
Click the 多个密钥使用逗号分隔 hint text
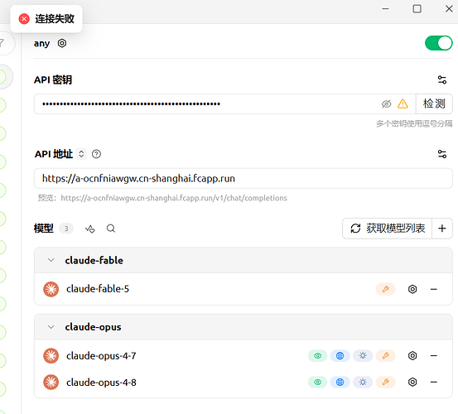coord(414,123)
